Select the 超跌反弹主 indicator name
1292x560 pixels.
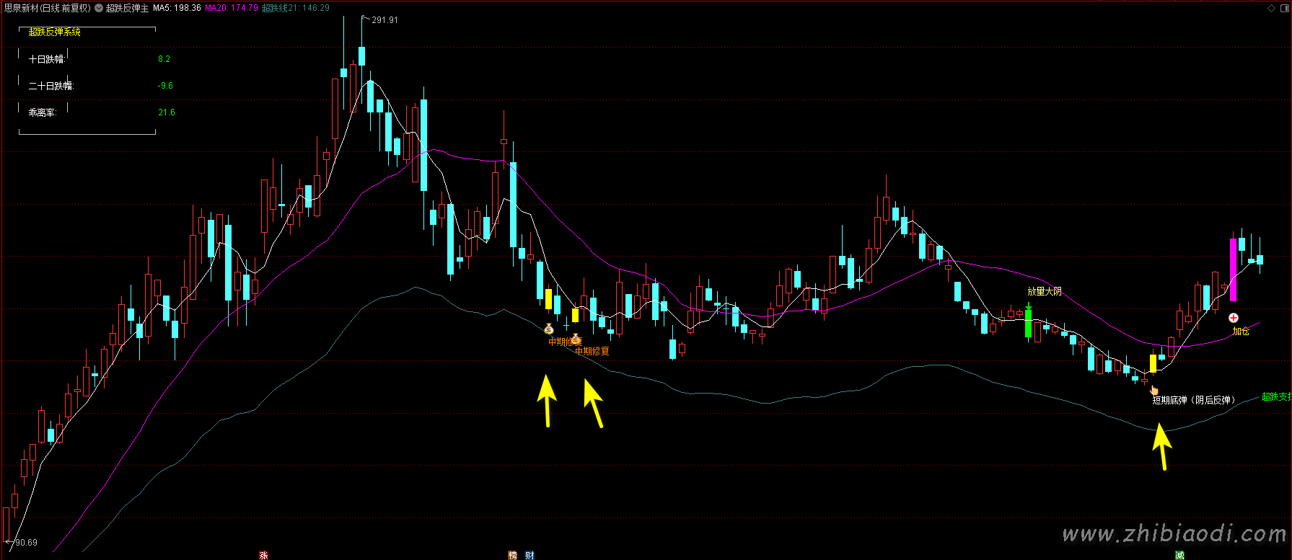[127, 8]
